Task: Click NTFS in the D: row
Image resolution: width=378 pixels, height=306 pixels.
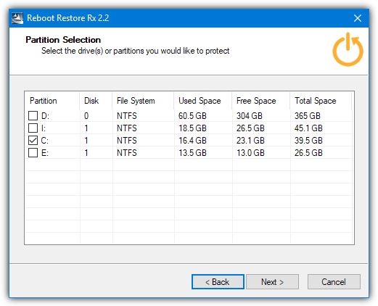Action: [x=127, y=116]
